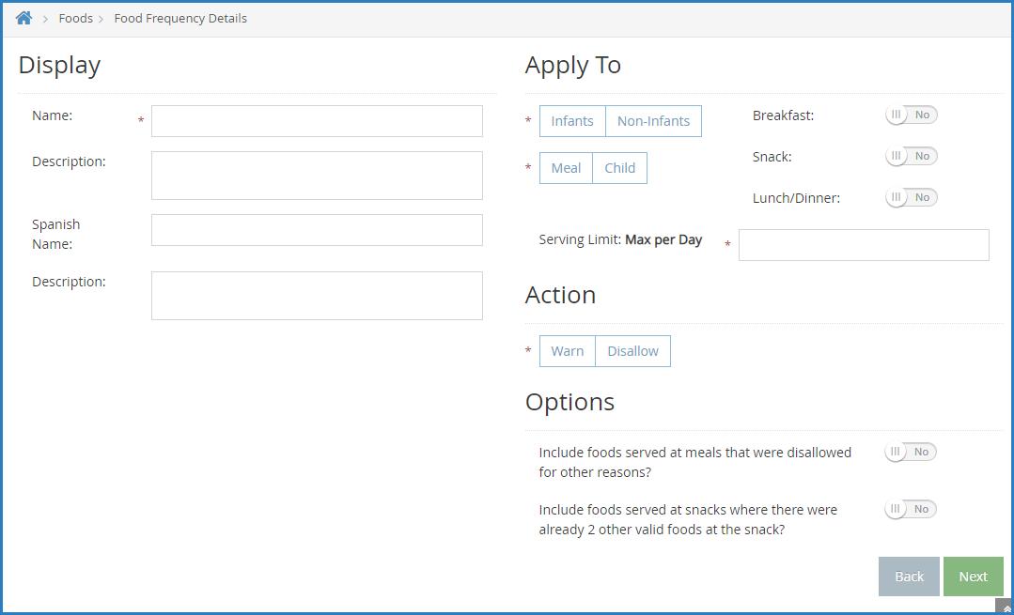Click the Back button
Screen dimensions: 1014x615
click(909, 577)
